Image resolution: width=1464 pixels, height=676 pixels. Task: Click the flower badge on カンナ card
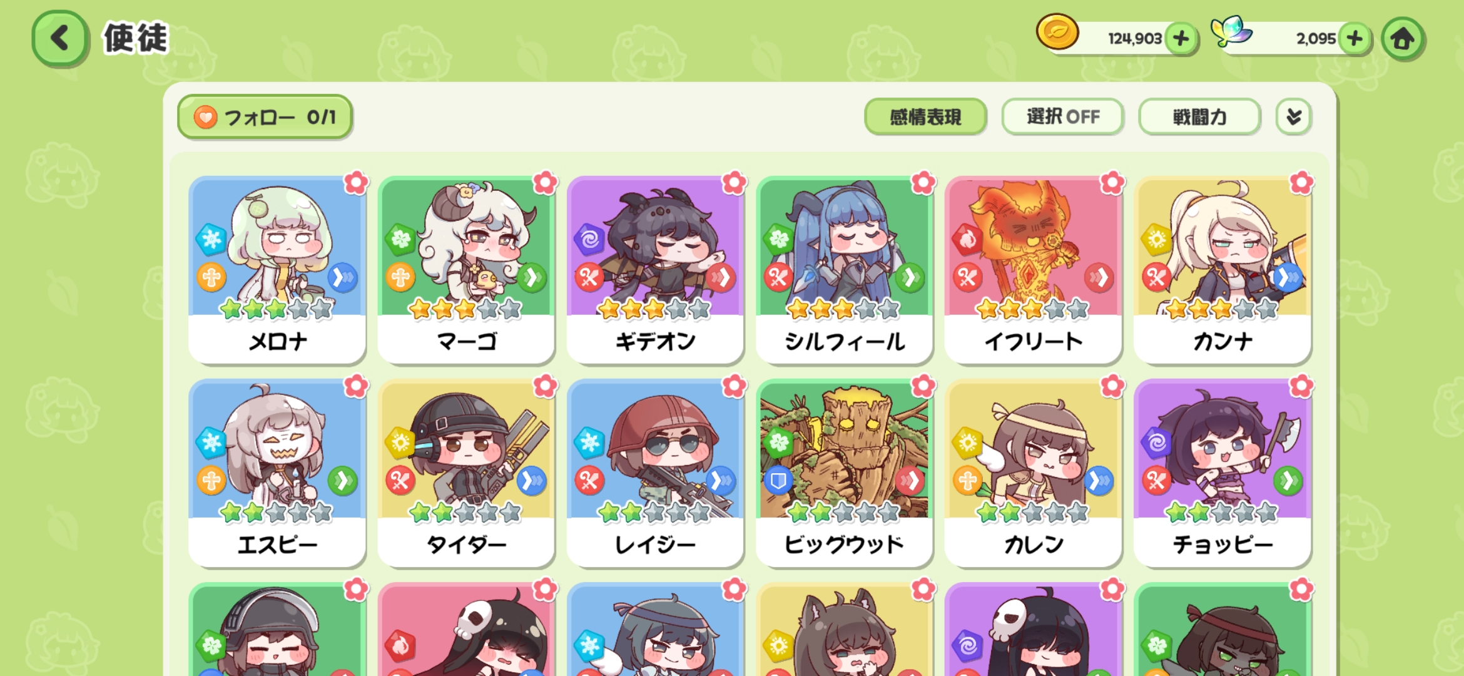click(1301, 183)
